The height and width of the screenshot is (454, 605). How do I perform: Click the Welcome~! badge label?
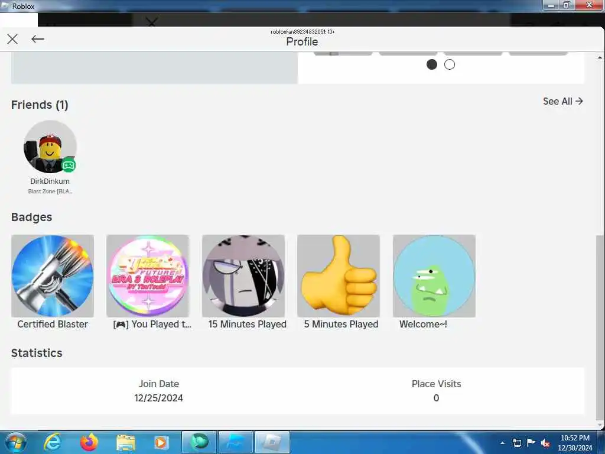tap(423, 325)
